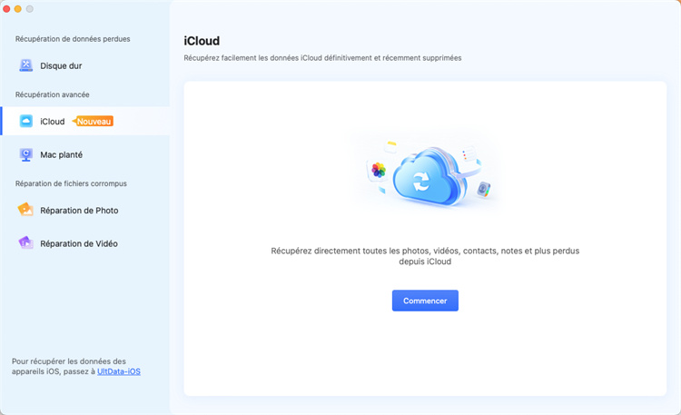Click the description 'Récupérez directement toutes les photos'

[x=425, y=256]
